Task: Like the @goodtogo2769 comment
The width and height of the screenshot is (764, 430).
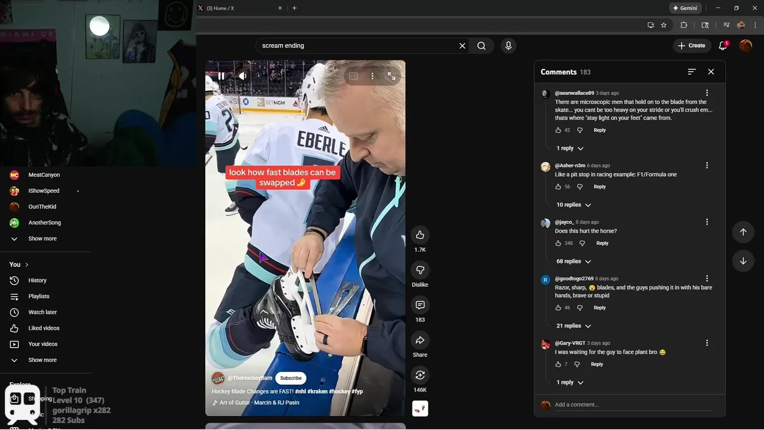Action: tap(558, 308)
